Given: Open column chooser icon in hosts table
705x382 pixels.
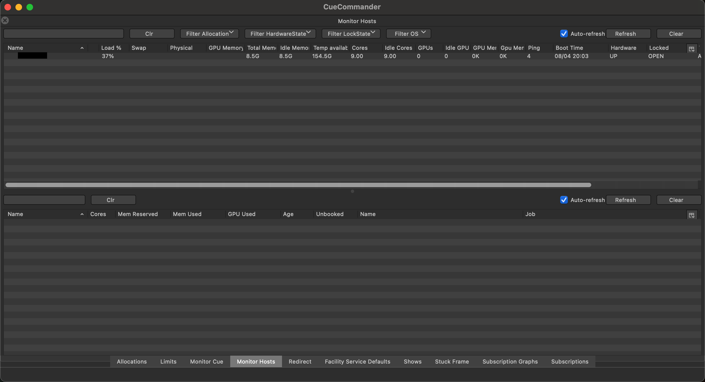Looking at the screenshot, I should tap(692, 49).
